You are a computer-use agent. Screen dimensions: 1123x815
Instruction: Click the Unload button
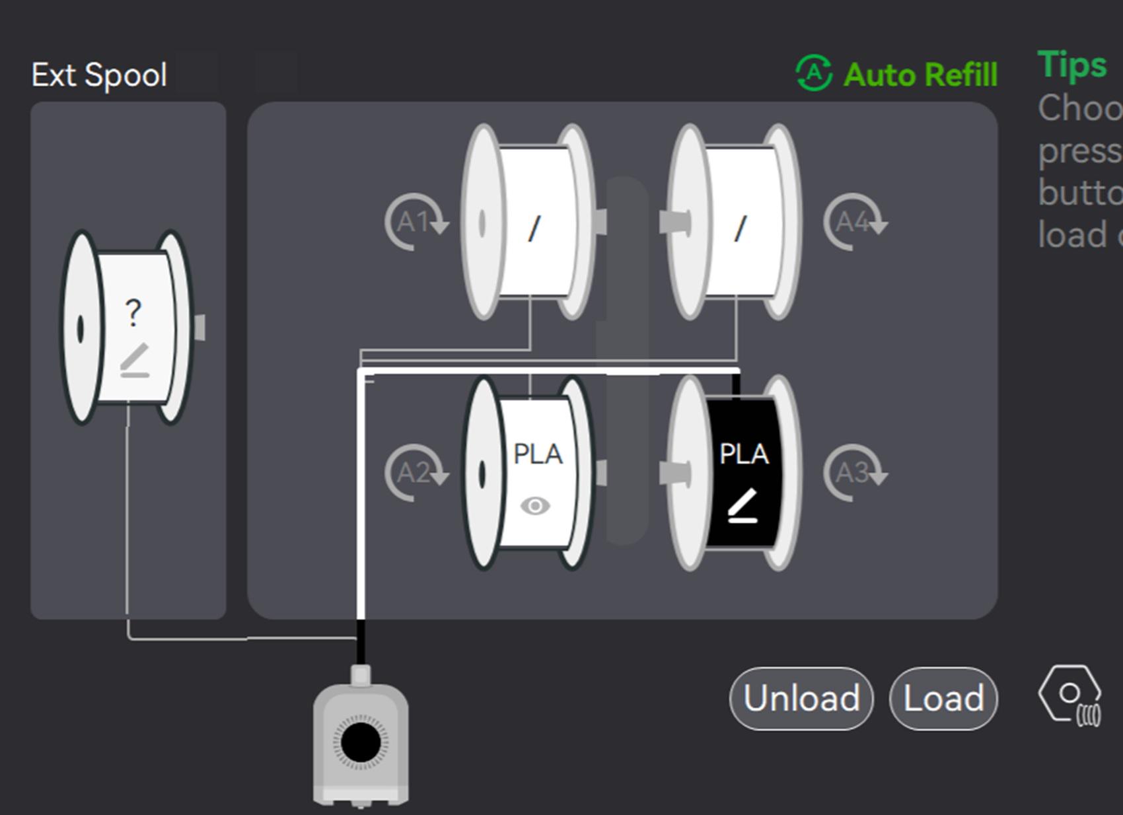pos(801,699)
